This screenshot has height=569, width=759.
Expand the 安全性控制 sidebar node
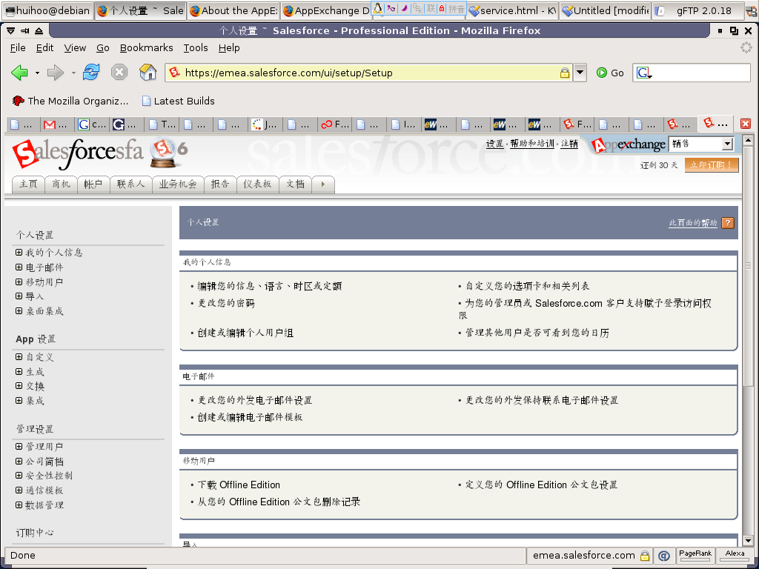(19, 475)
